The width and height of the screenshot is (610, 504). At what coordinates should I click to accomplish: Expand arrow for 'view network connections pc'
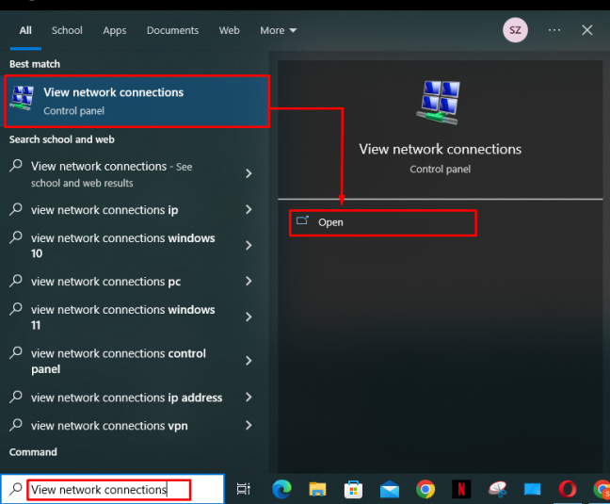pos(249,281)
